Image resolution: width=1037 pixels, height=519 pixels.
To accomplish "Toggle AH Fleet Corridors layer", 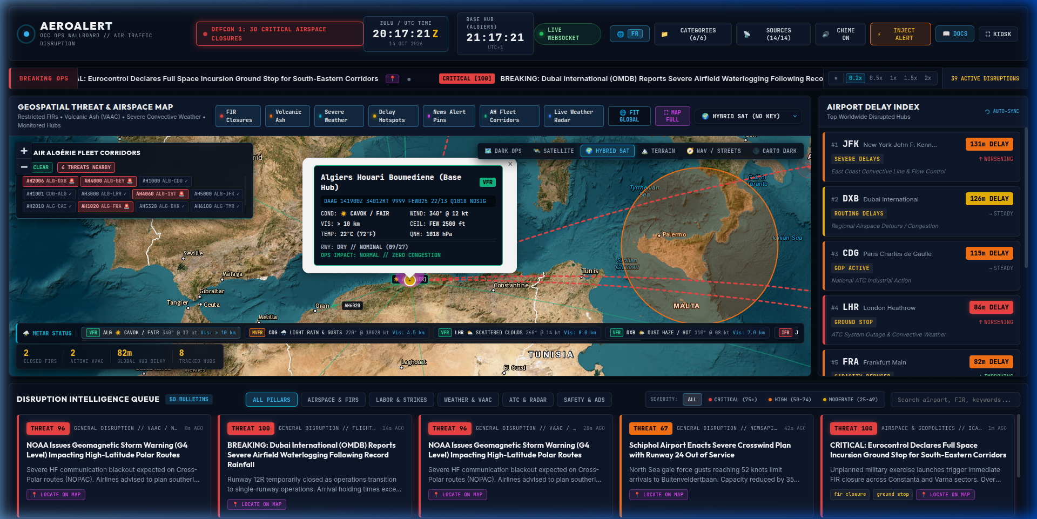I will tap(509, 116).
